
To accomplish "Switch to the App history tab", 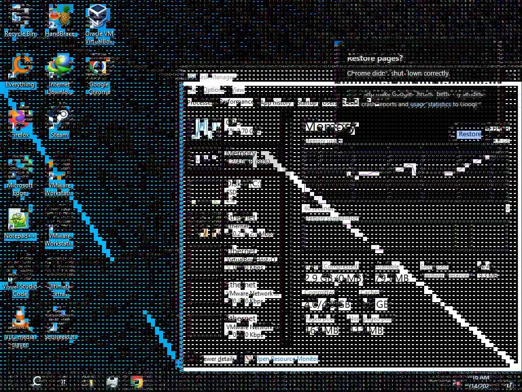I will pyautogui.click(x=276, y=103).
